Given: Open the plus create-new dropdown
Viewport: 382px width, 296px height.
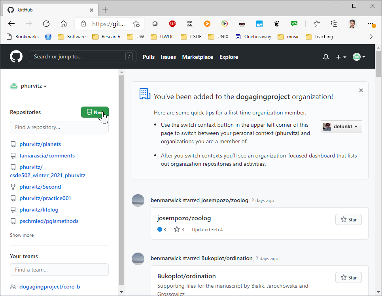Looking at the screenshot, I should 341,57.
